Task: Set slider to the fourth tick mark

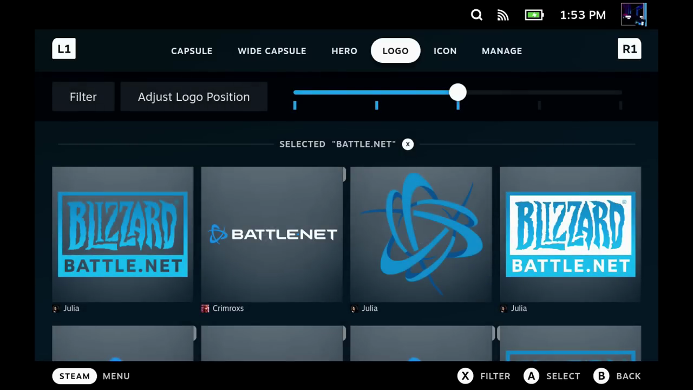Action: 539,105
